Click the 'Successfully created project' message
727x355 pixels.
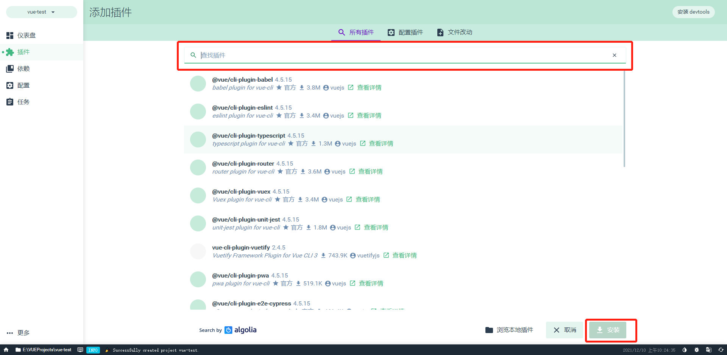coord(155,350)
